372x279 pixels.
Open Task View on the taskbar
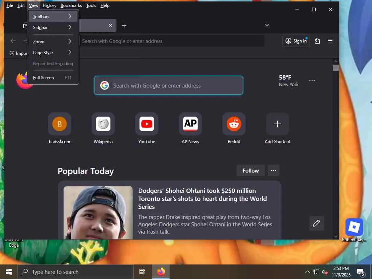(x=142, y=272)
